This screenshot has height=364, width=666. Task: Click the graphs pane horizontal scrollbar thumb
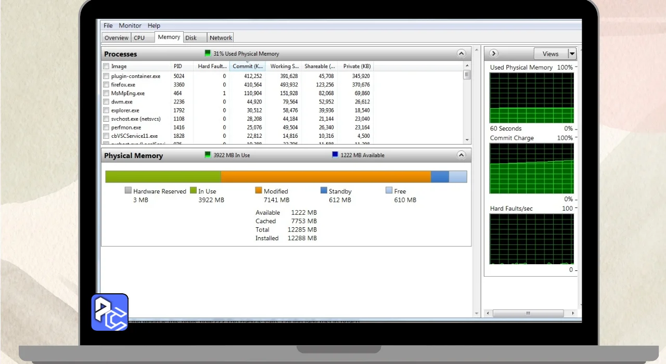click(x=528, y=314)
